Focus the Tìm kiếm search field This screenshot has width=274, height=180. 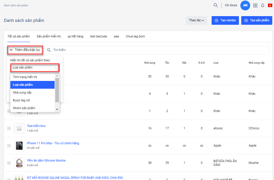[158, 50]
